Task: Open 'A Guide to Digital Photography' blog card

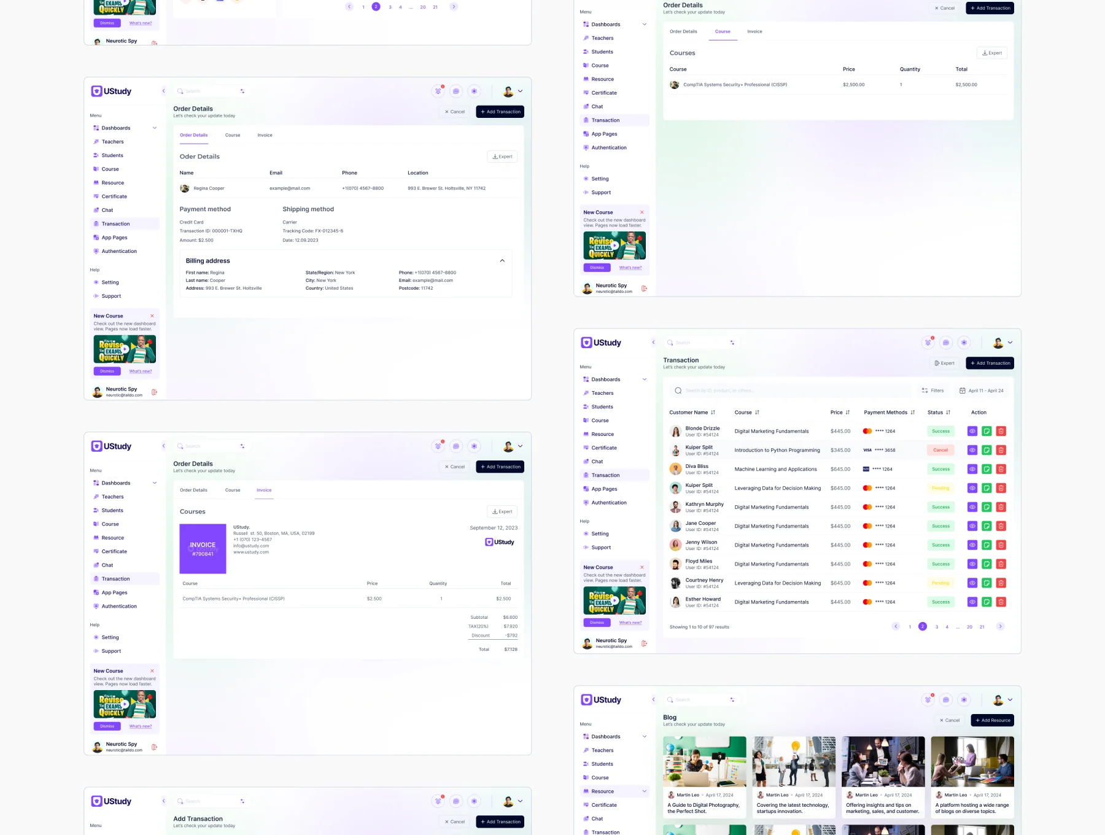Action: 705,777
